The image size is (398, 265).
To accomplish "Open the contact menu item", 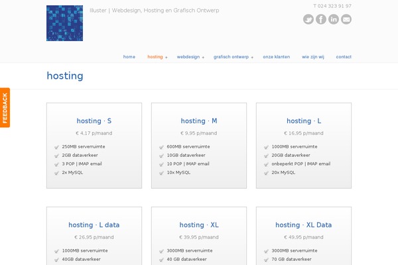I will click(x=344, y=57).
